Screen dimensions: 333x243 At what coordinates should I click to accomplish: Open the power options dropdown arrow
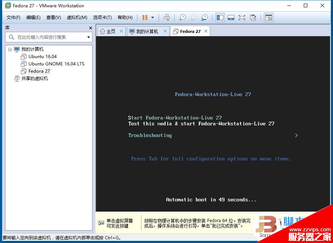[x=152, y=18]
